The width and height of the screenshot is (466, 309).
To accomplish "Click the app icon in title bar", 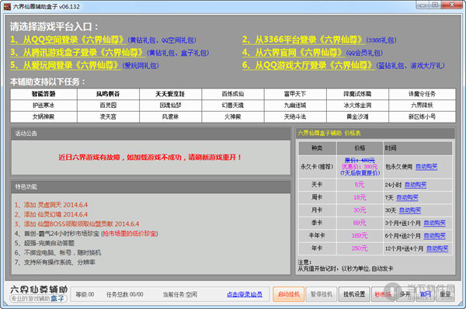I will coord(8,6).
